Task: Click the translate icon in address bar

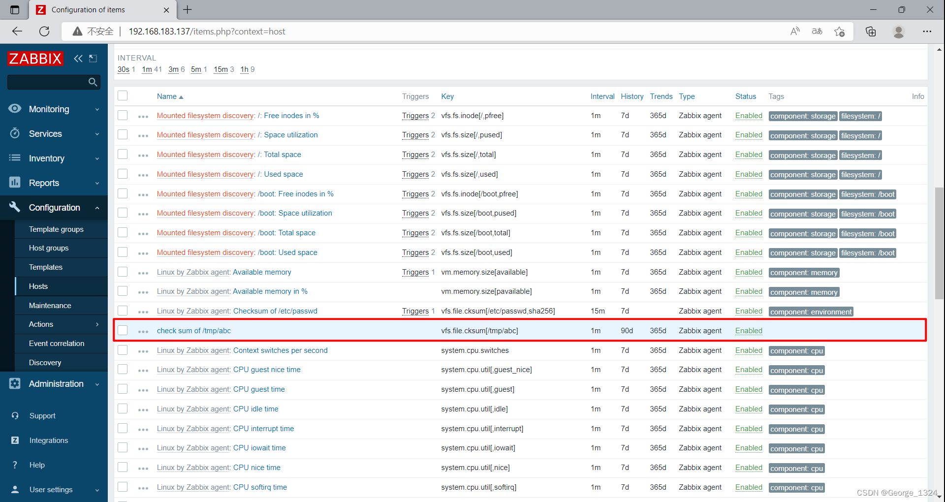Action: [x=817, y=31]
